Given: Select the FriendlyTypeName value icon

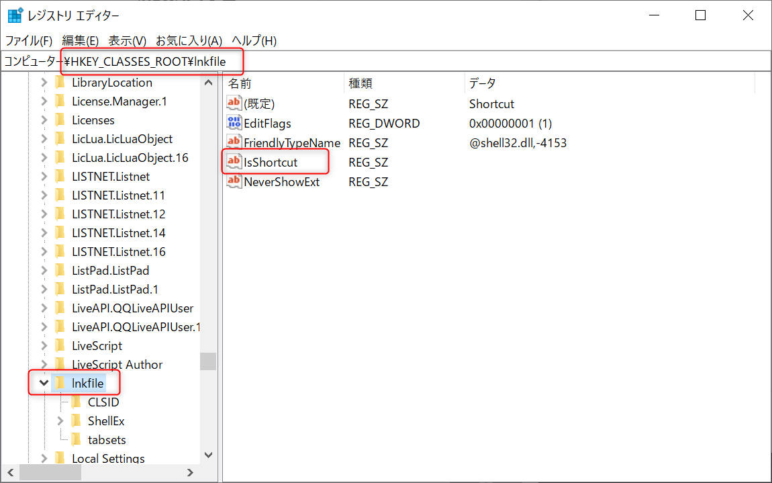Looking at the screenshot, I should (x=234, y=142).
